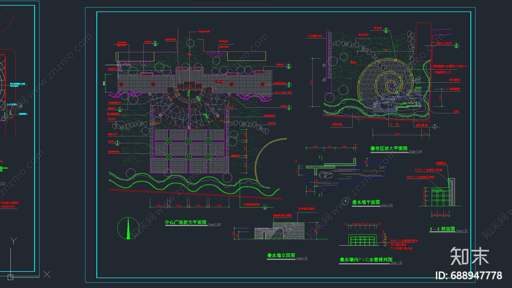
Task: Click the Scale:1:100 label beside 瀑布区放大平面图
Action: pos(416,152)
